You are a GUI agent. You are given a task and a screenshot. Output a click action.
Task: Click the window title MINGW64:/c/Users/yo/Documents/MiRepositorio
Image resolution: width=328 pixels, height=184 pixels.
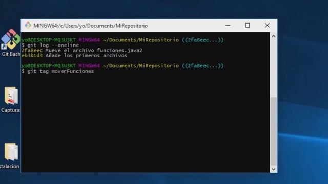[90, 26]
